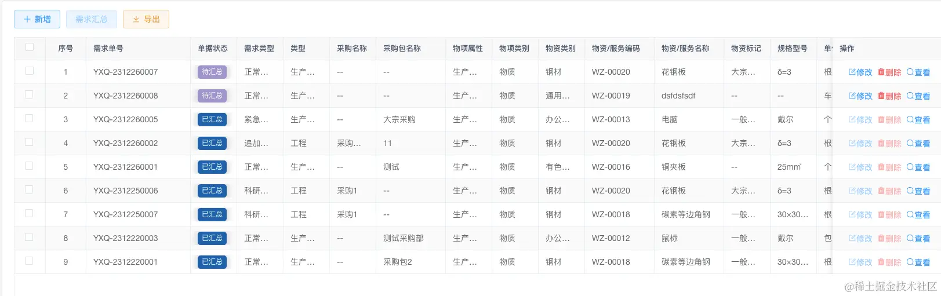The image size is (941, 296).
Task: Click disabled 删除 icon for YXQ-2312260002
Action: [889, 144]
